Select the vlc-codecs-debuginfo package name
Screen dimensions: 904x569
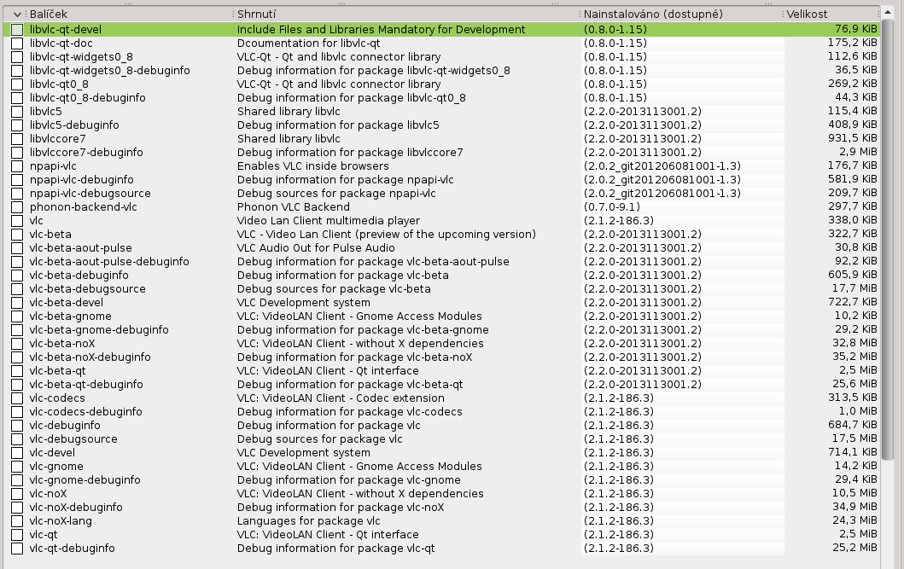[86, 412]
